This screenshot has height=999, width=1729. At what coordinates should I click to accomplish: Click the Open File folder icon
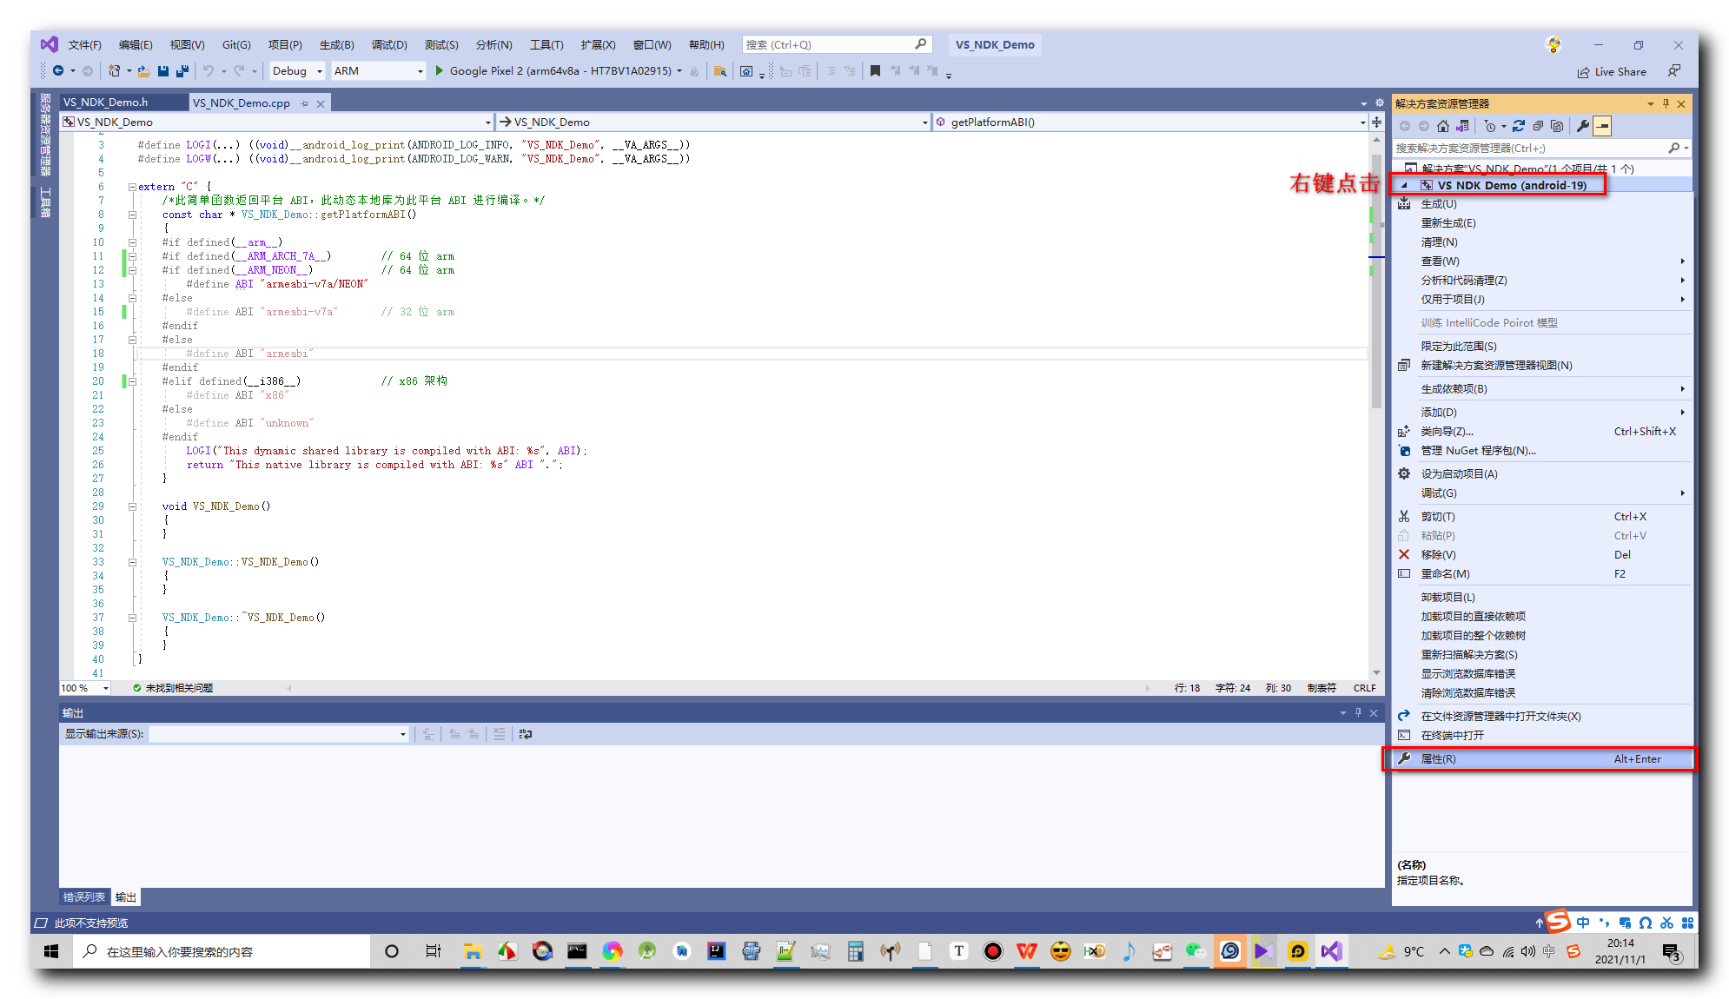point(144,71)
